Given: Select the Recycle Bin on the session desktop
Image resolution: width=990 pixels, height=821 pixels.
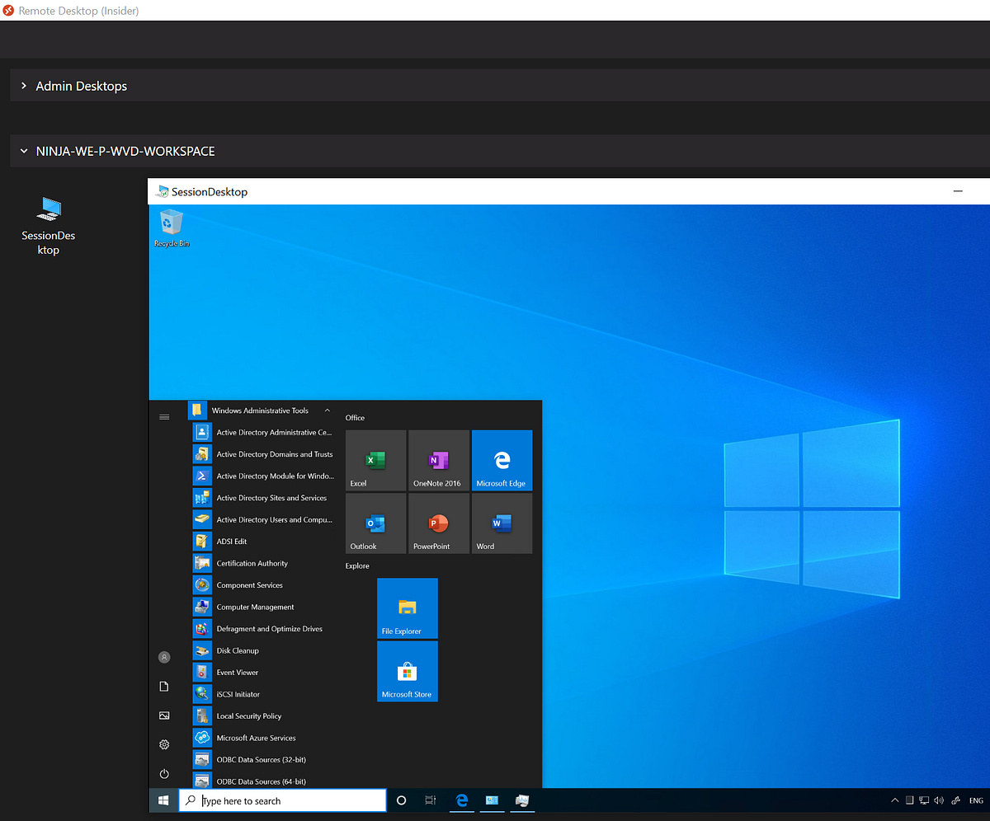Looking at the screenshot, I should click(x=172, y=228).
